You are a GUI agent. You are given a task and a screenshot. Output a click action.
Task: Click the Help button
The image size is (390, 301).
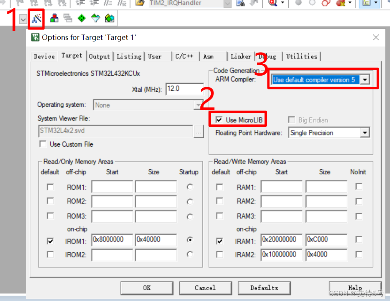pos(355,288)
